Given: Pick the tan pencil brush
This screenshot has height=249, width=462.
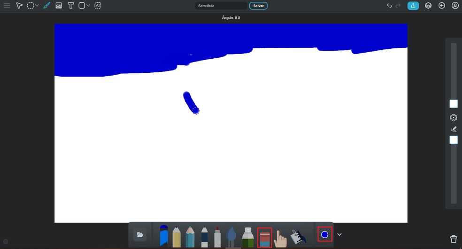Looking at the screenshot, I should click(x=177, y=237).
